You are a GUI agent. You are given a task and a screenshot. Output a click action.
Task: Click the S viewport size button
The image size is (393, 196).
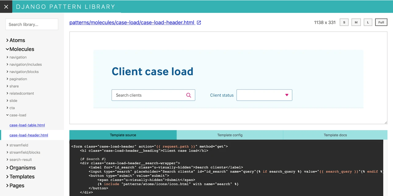[344, 22]
